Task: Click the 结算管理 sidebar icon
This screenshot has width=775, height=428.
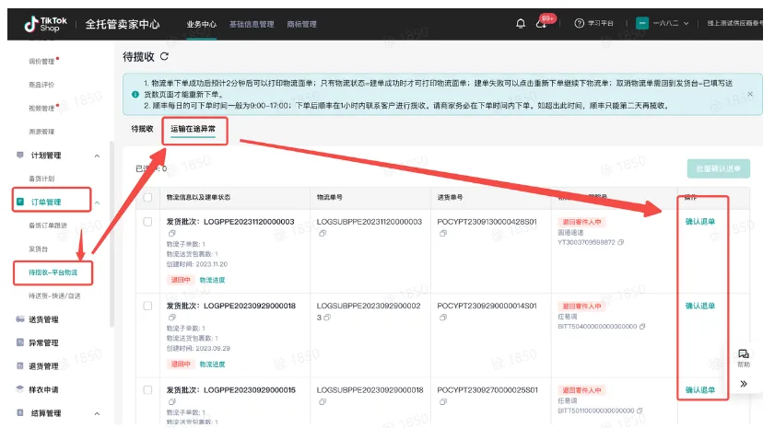Action: pos(20,412)
